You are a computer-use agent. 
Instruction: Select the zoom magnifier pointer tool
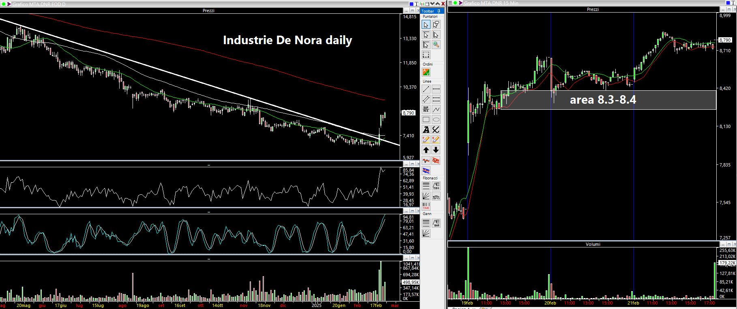click(436, 45)
